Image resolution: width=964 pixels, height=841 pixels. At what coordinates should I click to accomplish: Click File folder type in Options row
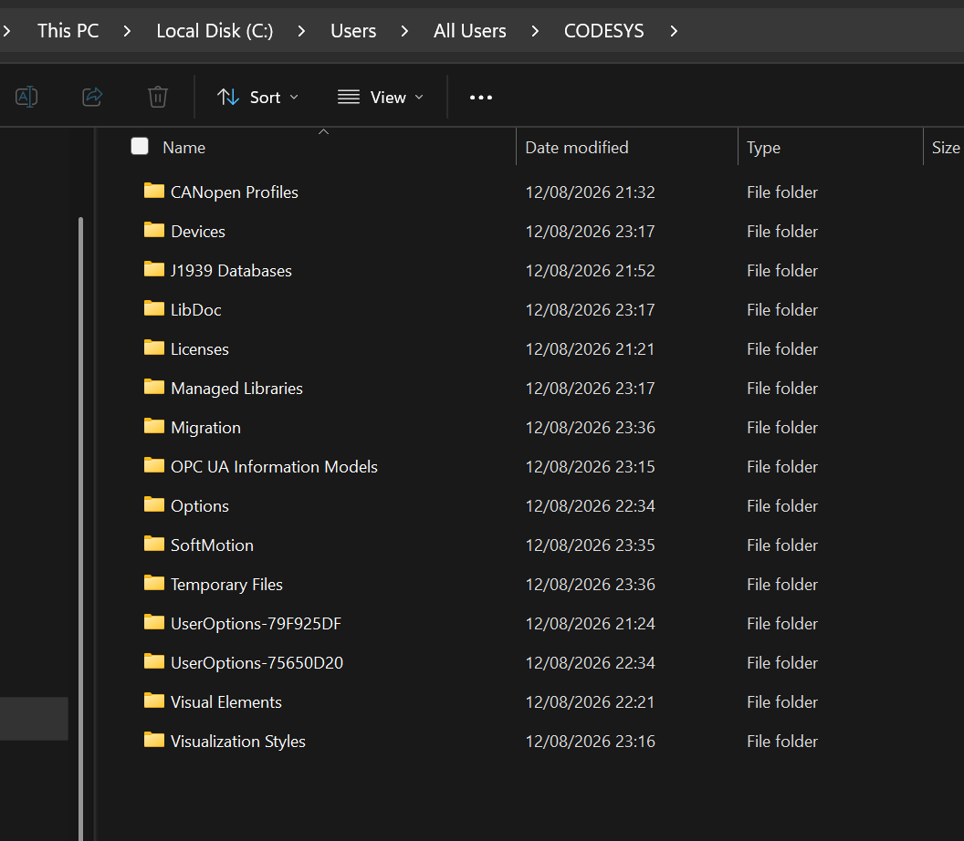pyautogui.click(x=782, y=506)
